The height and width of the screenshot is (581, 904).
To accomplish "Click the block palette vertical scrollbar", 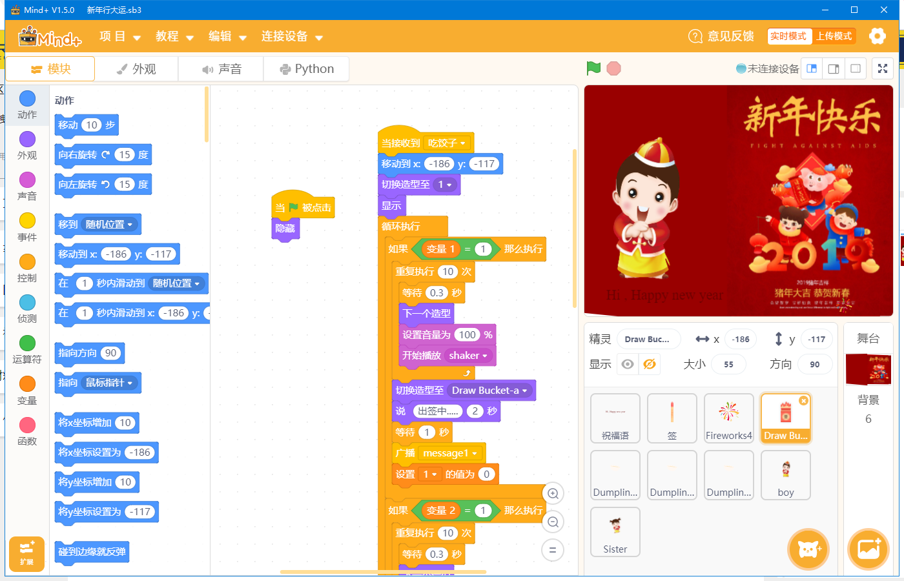I will click(207, 114).
